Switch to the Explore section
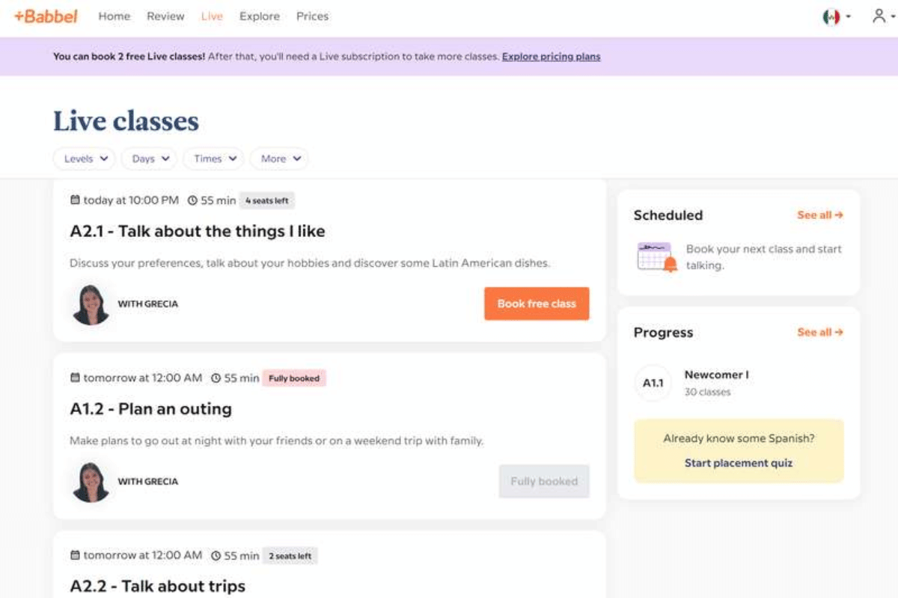The image size is (898, 598). click(x=260, y=16)
